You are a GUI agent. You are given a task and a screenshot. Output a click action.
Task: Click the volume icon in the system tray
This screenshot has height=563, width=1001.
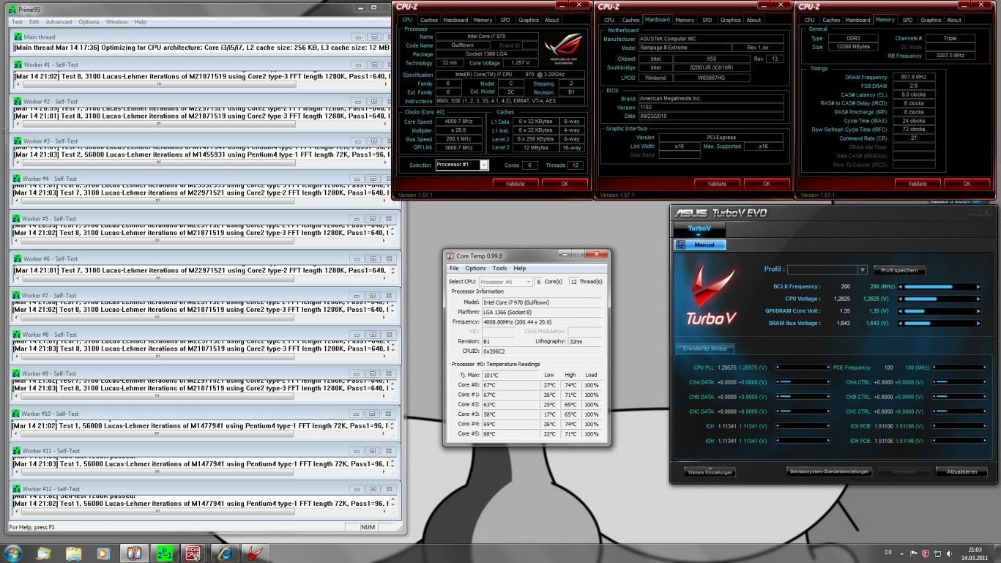(x=950, y=553)
